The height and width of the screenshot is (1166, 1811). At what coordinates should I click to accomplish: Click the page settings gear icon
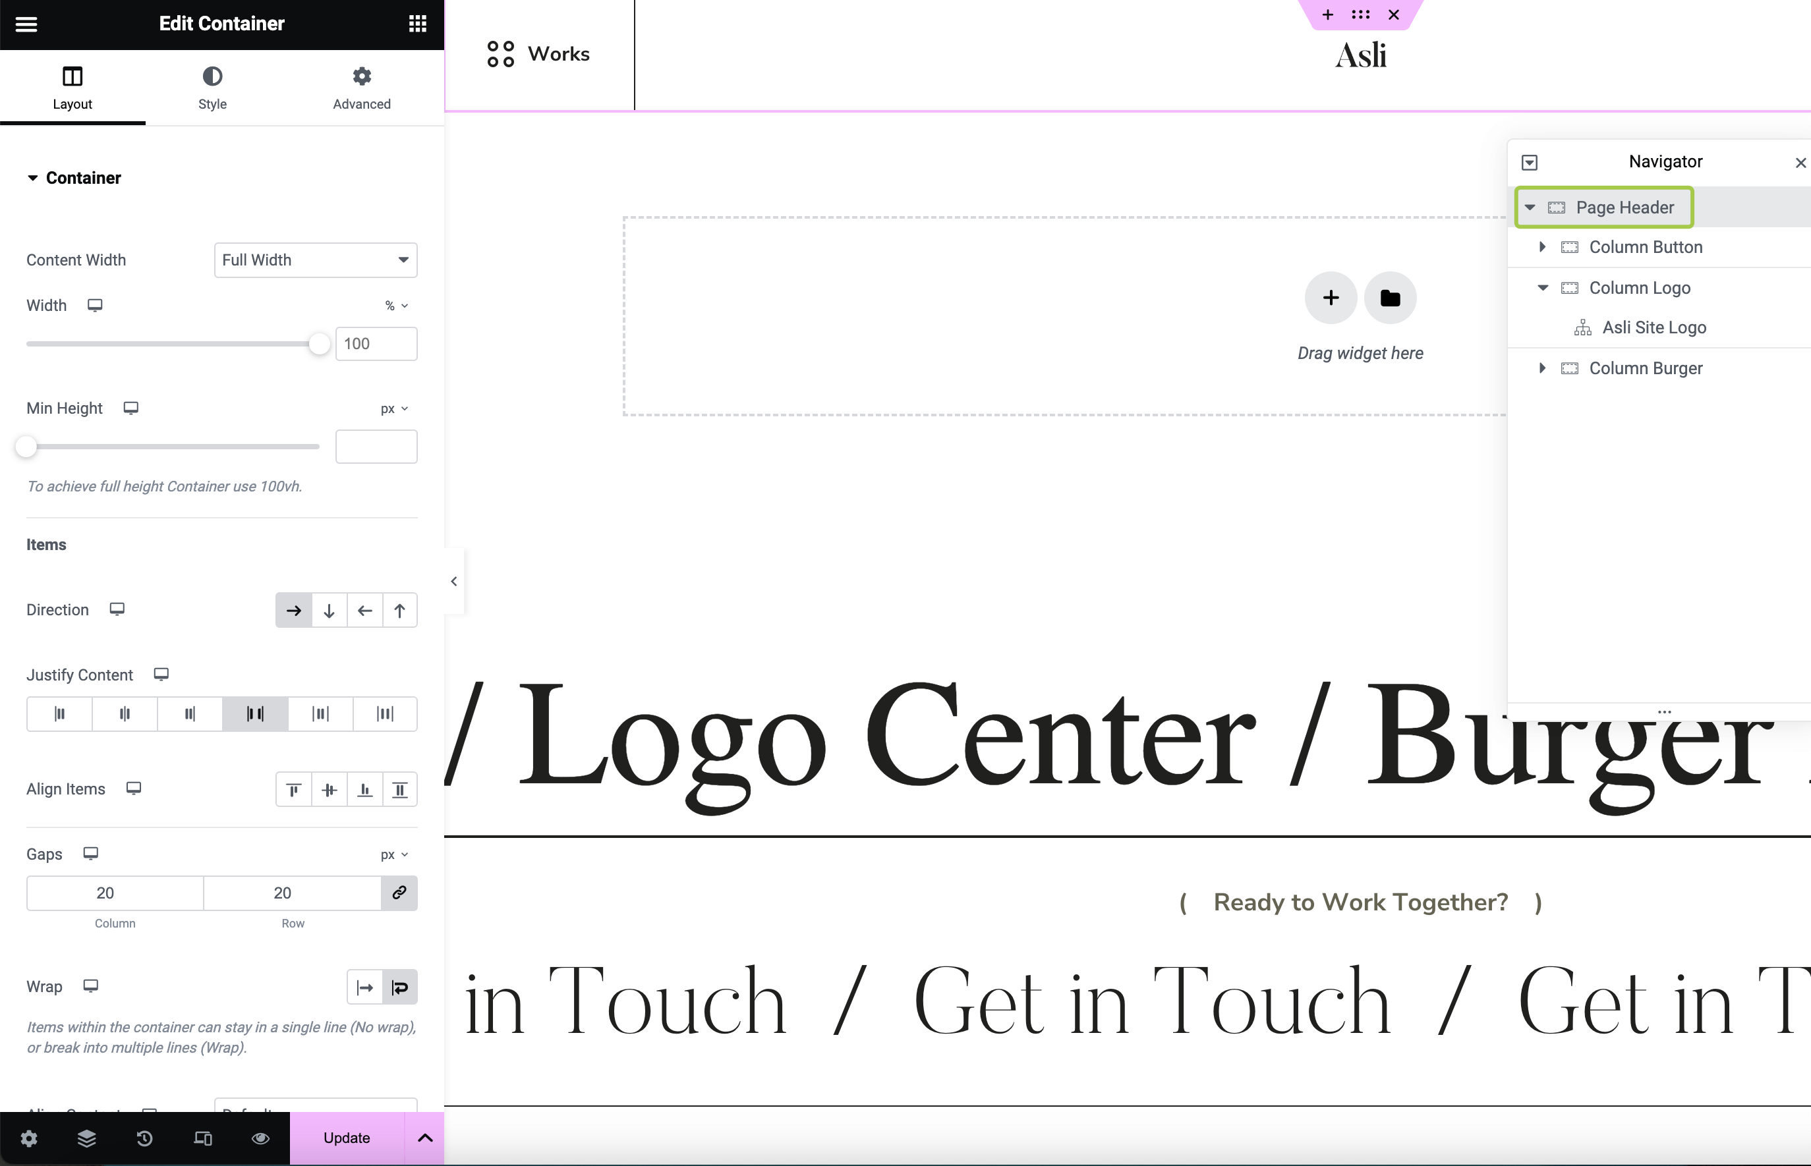[29, 1138]
